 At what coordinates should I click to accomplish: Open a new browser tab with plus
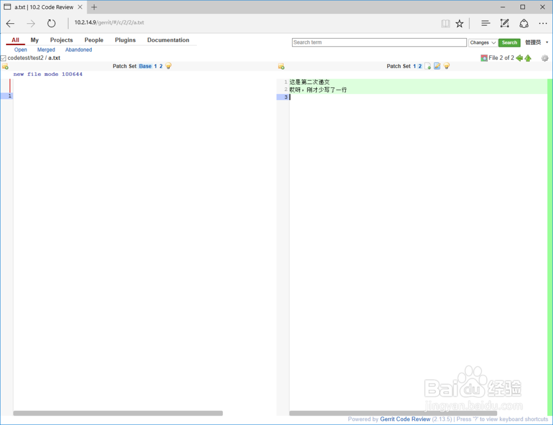(x=94, y=7)
